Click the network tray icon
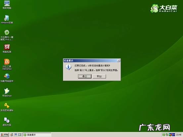The image size is (183, 137). [x=167, y=135]
